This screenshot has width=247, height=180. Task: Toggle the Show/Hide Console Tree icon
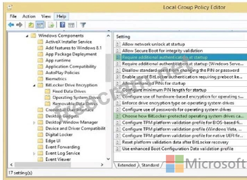(x=40, y=25)
